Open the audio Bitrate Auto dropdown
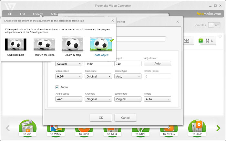 (x=158, y=99)
